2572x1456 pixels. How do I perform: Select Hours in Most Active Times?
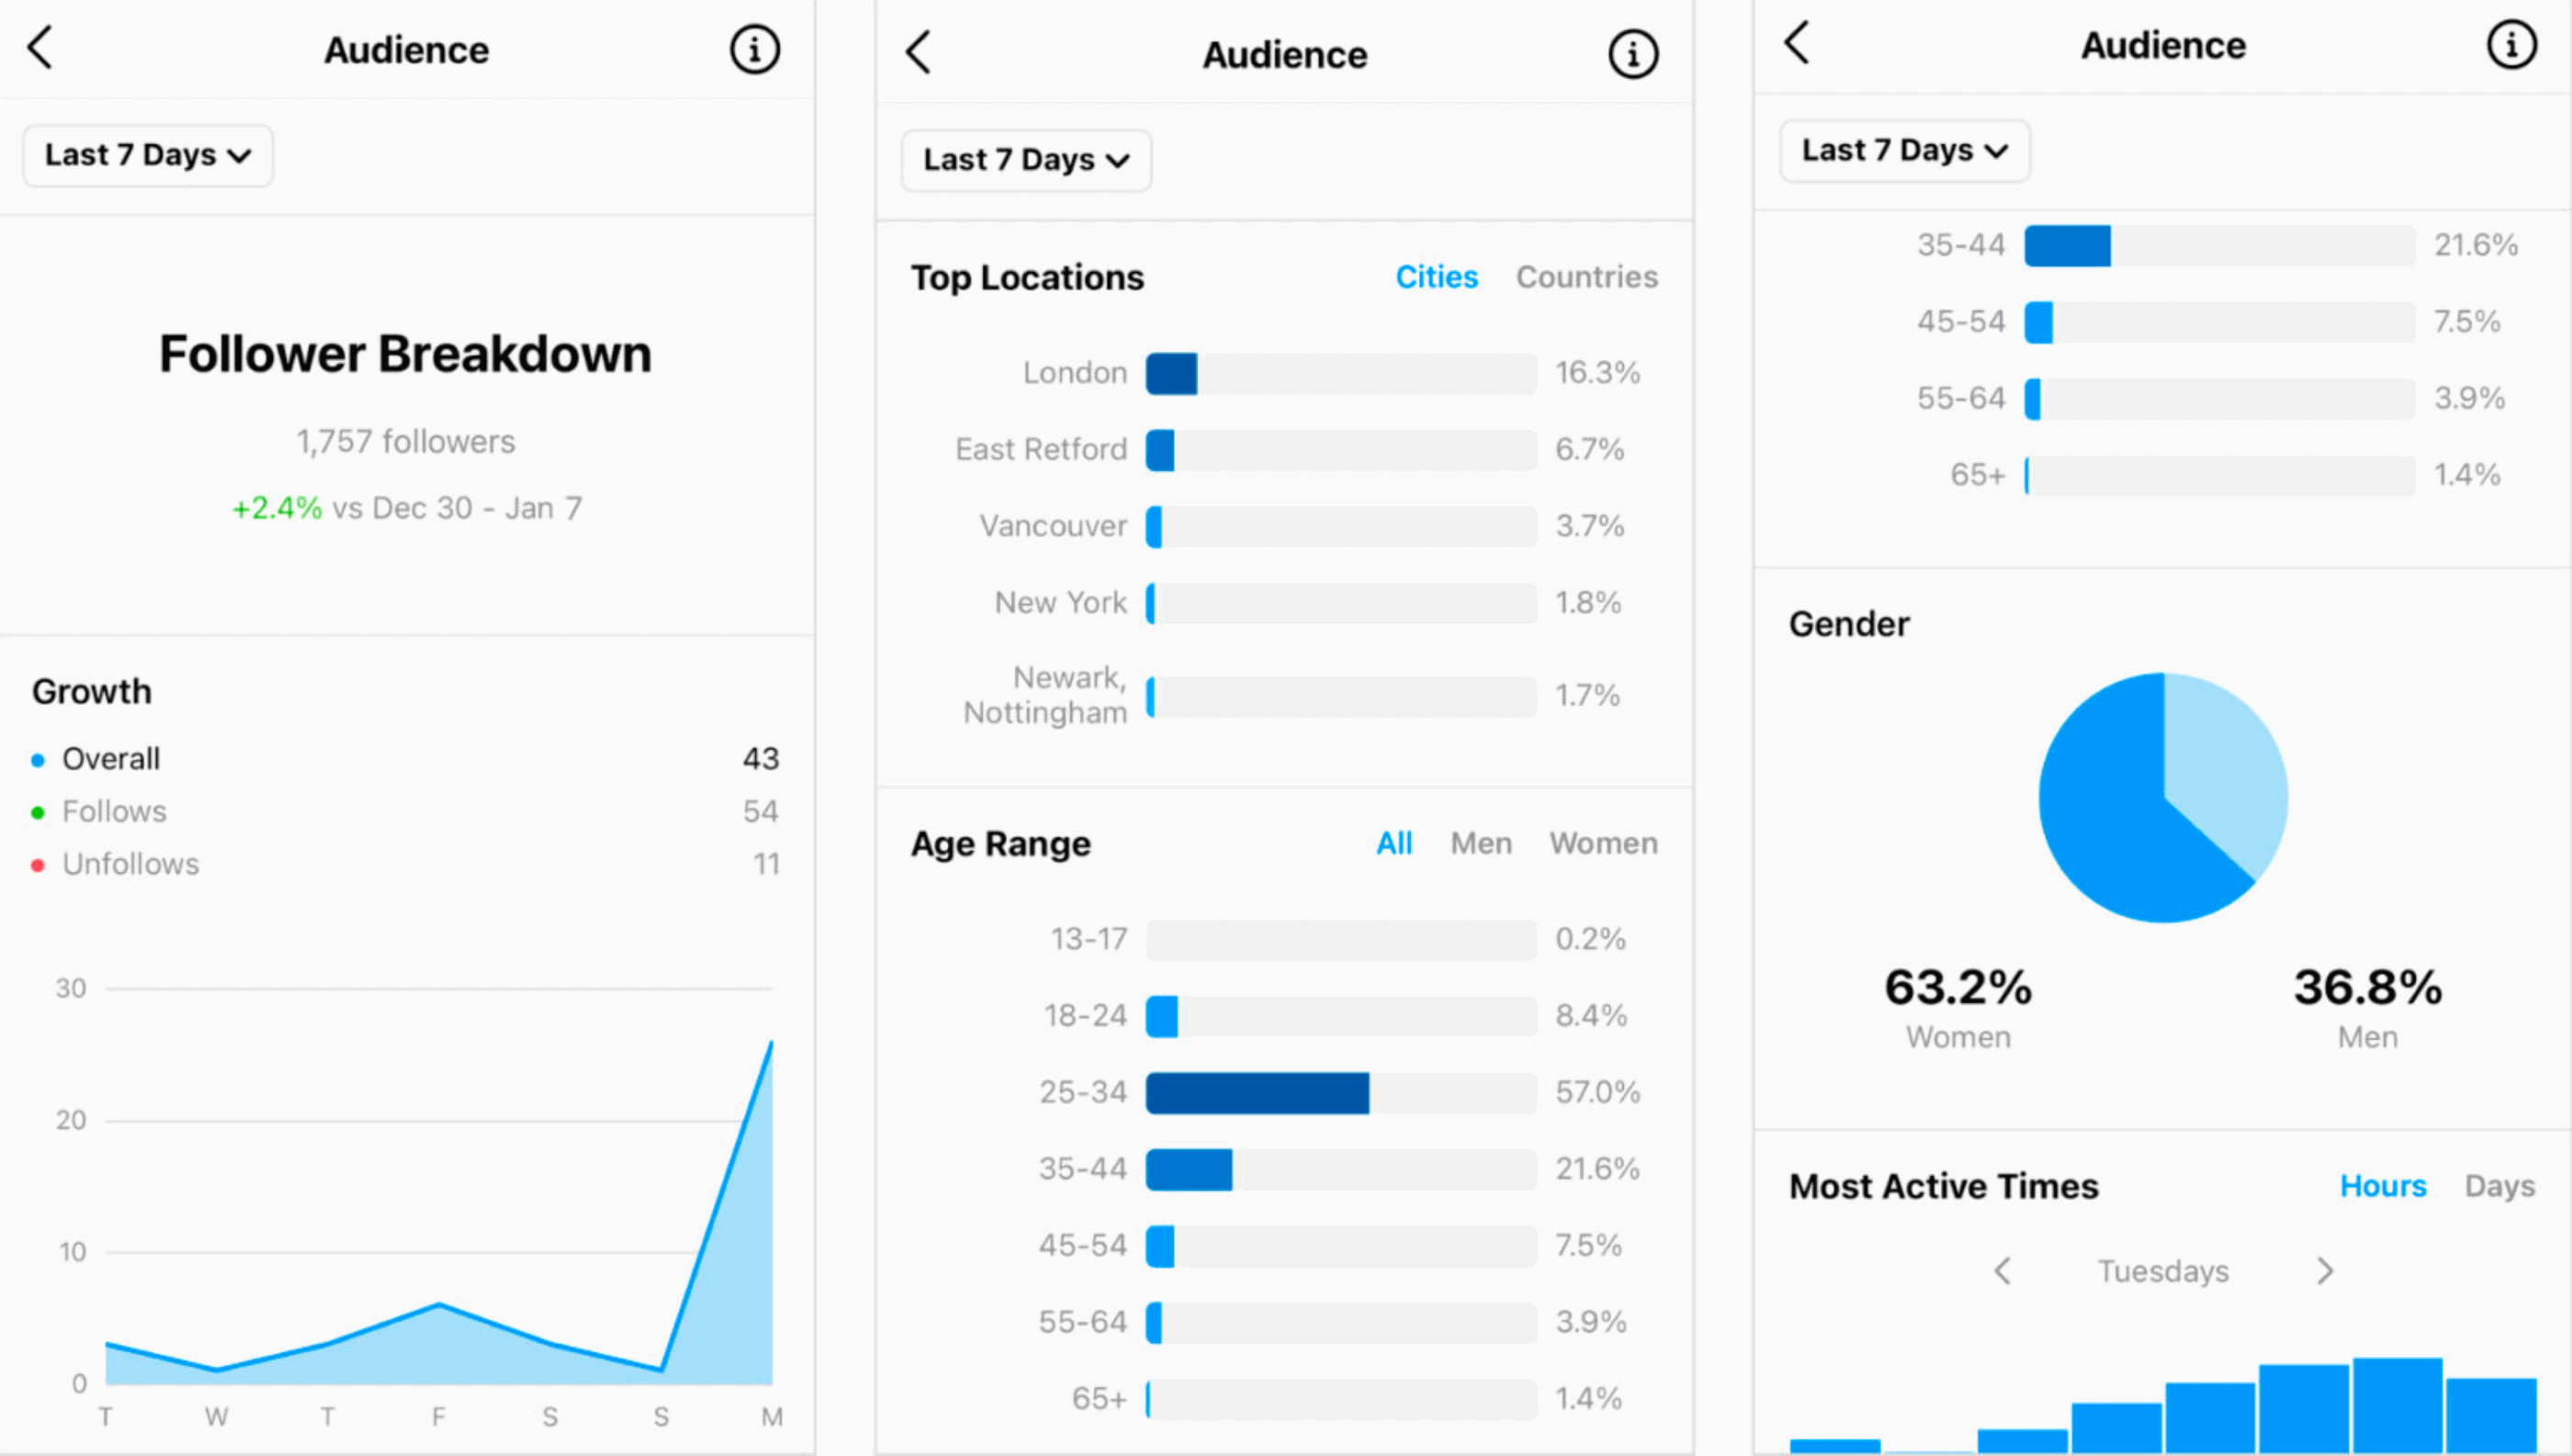click(2383, 1186)
